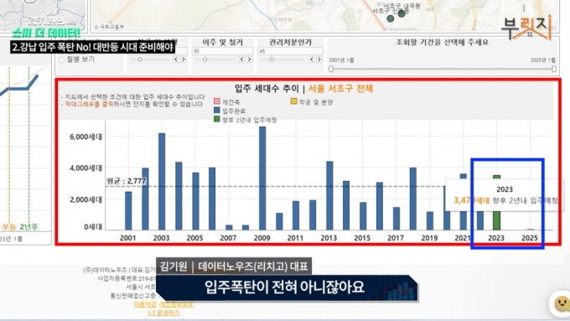570x321 pixels.
Task: Click the green 향후 2년내 입주예정 legend swatch
Action: click(x=216, y=119)
